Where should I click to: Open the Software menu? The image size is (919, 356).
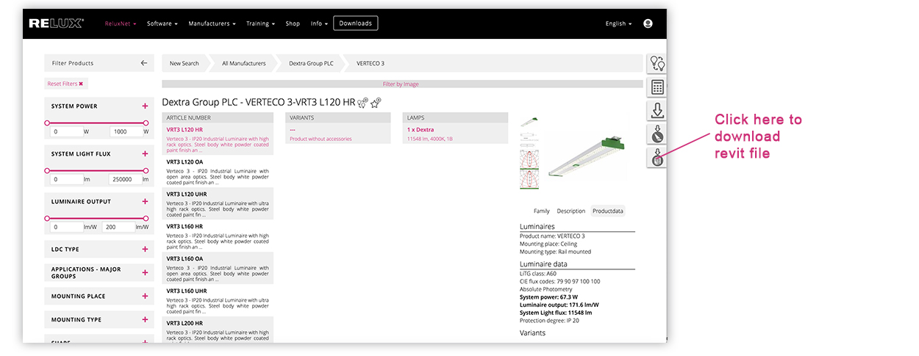pyautogui.click(x=162, y=23)
